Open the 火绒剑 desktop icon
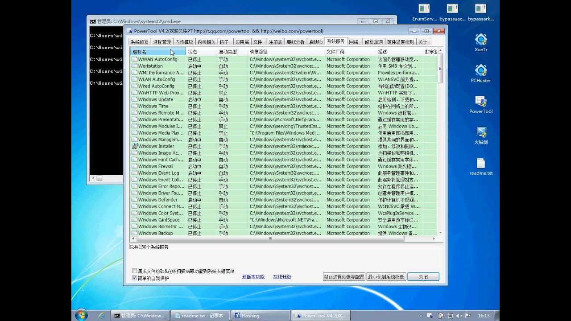571x321 pixels. 481,136
